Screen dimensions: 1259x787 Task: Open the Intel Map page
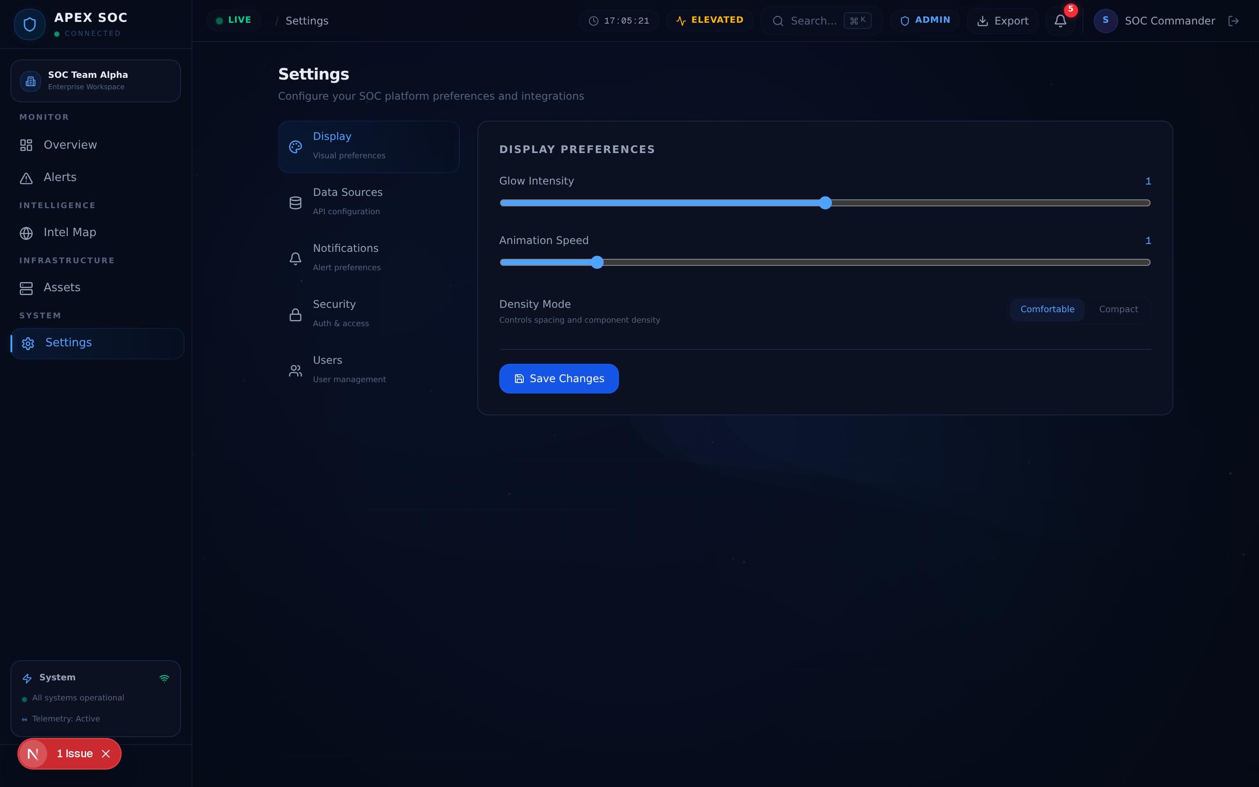point(97,233)
